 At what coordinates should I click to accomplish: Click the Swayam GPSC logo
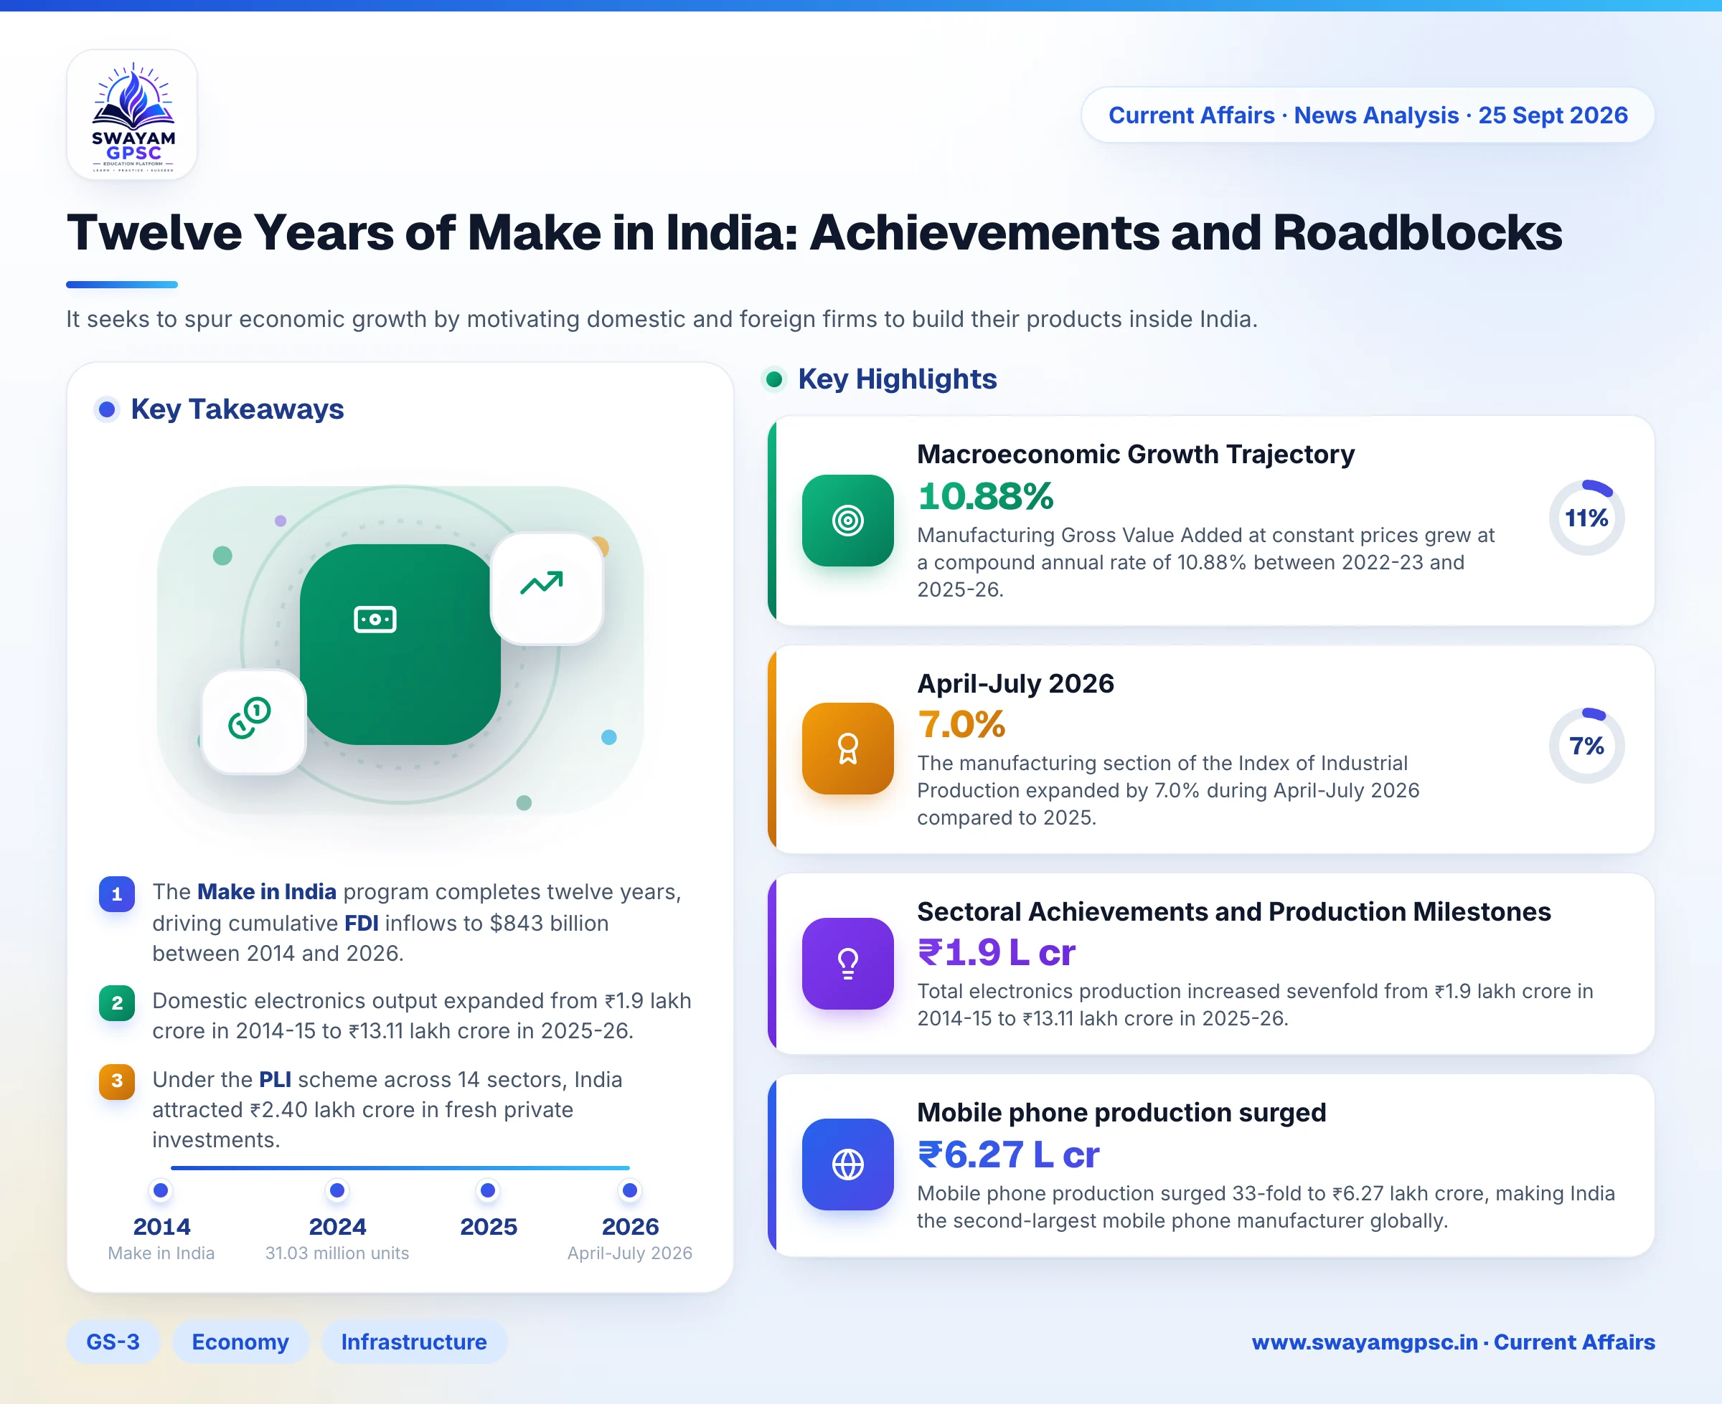133,115
